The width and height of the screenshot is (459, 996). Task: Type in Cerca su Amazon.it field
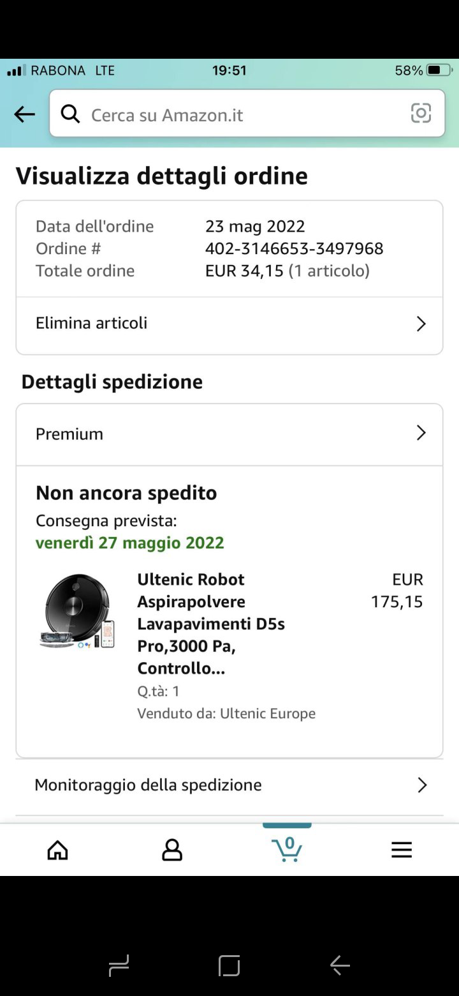coord(242,115)
